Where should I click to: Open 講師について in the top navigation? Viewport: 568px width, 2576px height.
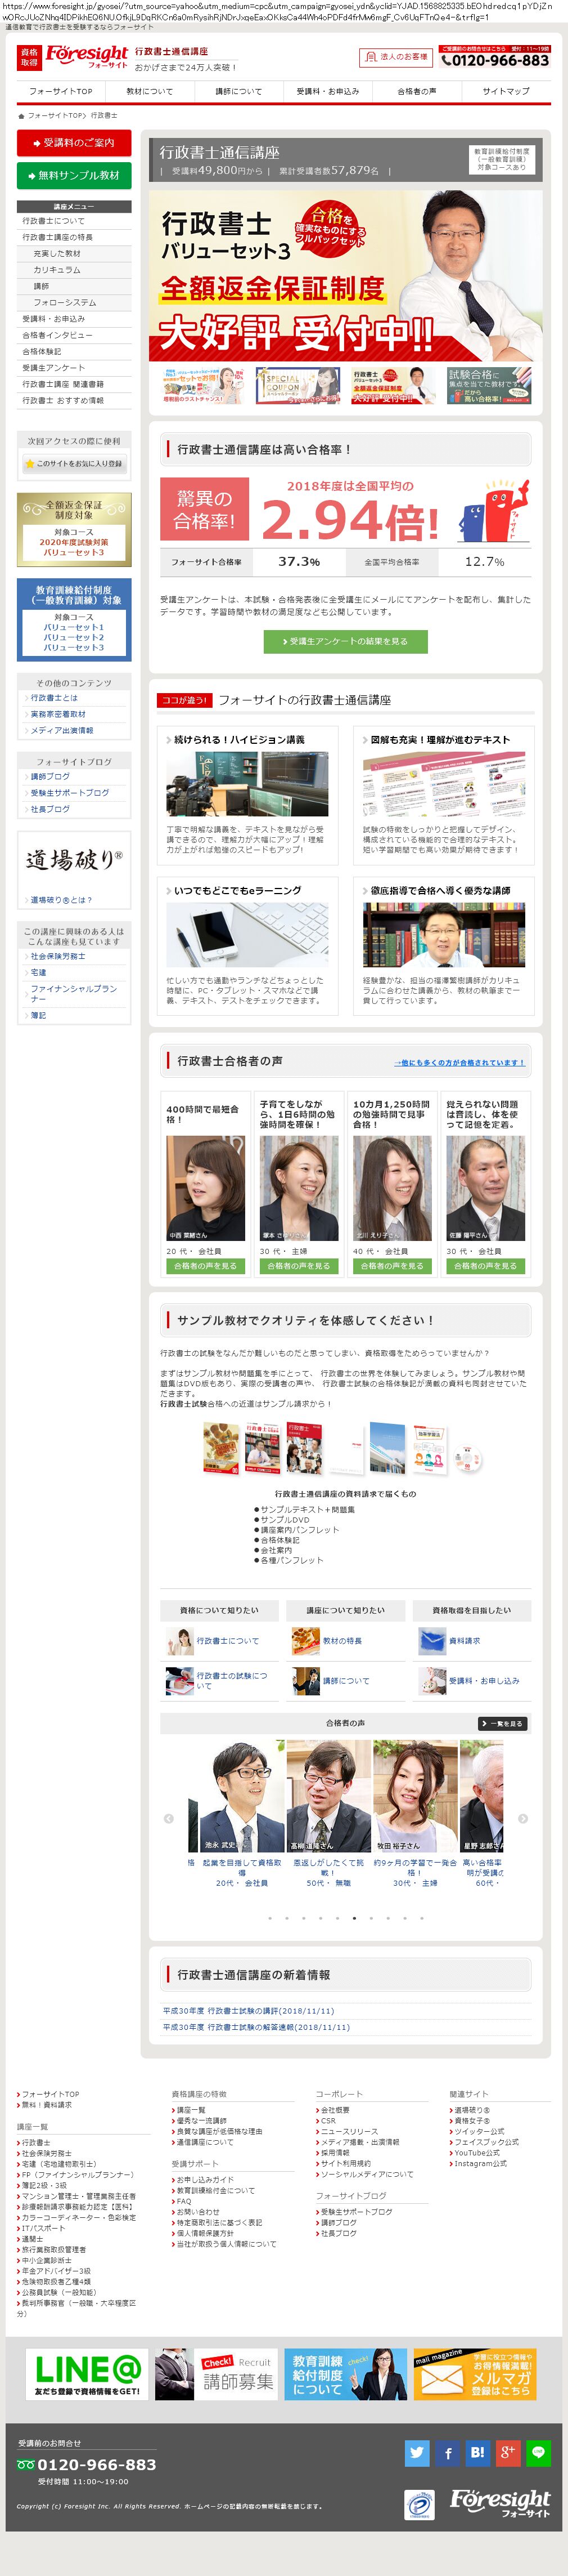point(238,91)
